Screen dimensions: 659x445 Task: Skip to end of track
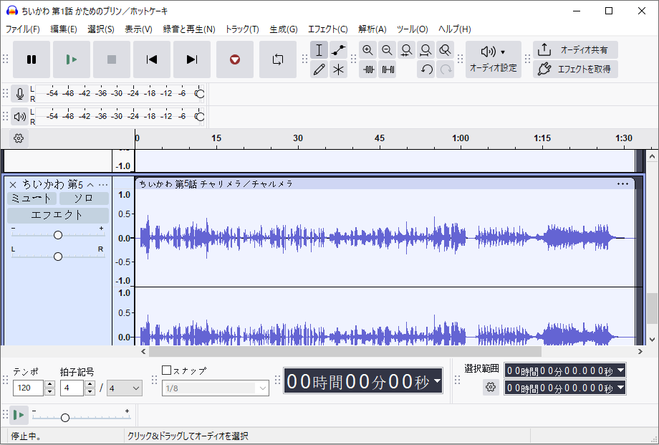point(191,59)
